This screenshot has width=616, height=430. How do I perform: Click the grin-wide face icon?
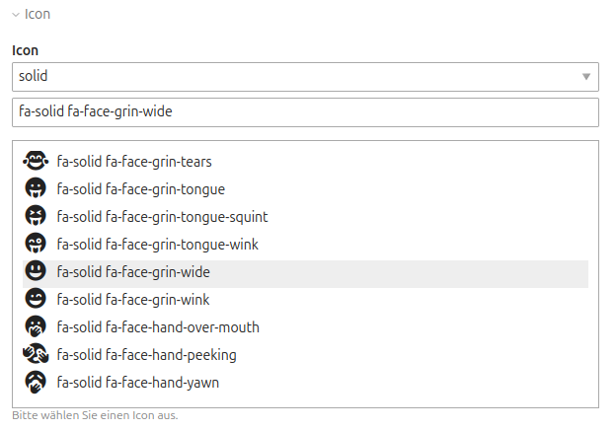36,271
